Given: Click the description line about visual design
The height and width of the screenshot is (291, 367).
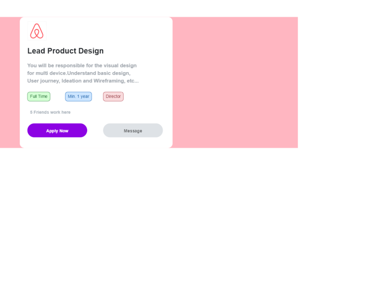Looking at the screenshot, I should coord(82,65).
